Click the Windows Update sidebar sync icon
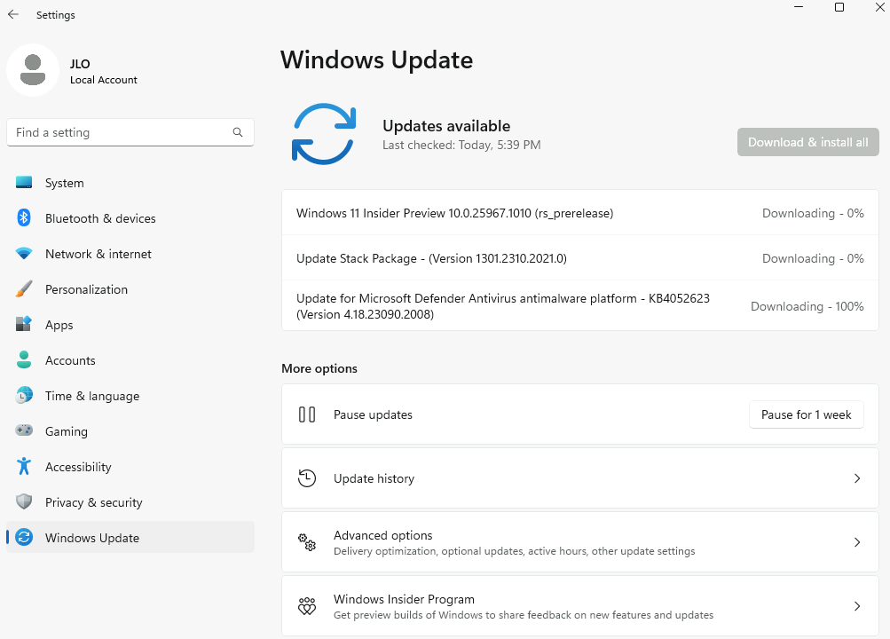890x639 pixels. click(x=24, y=538)
